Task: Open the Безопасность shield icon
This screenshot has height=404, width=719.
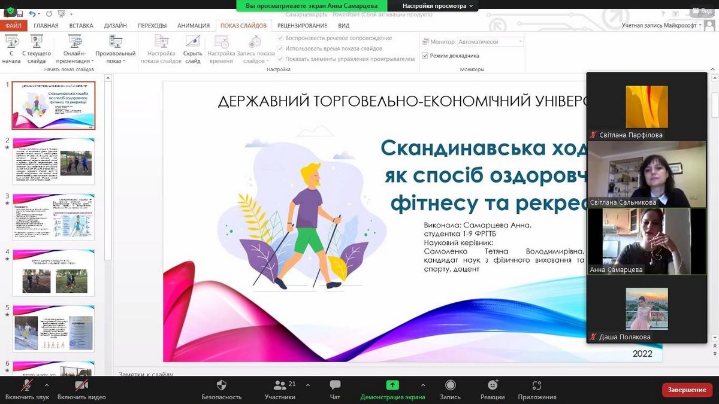Action: click(221, 385)
